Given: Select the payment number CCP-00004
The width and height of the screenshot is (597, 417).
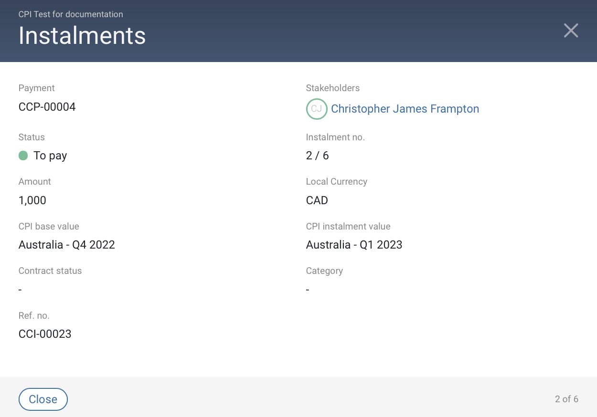Looking at the screenshot, I should click(x=47, y=106).
